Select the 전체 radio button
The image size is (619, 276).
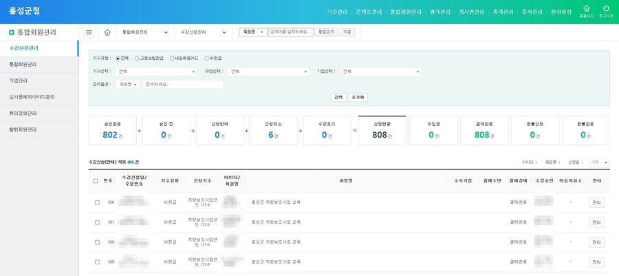pos(118,59)
